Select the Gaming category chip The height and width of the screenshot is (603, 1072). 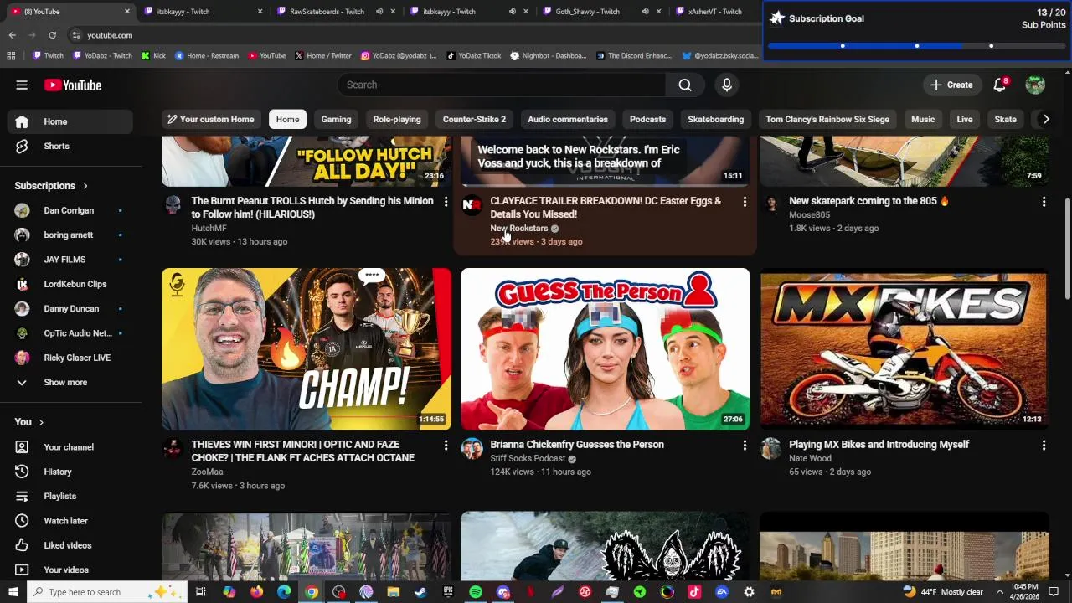tap(336, 119)
